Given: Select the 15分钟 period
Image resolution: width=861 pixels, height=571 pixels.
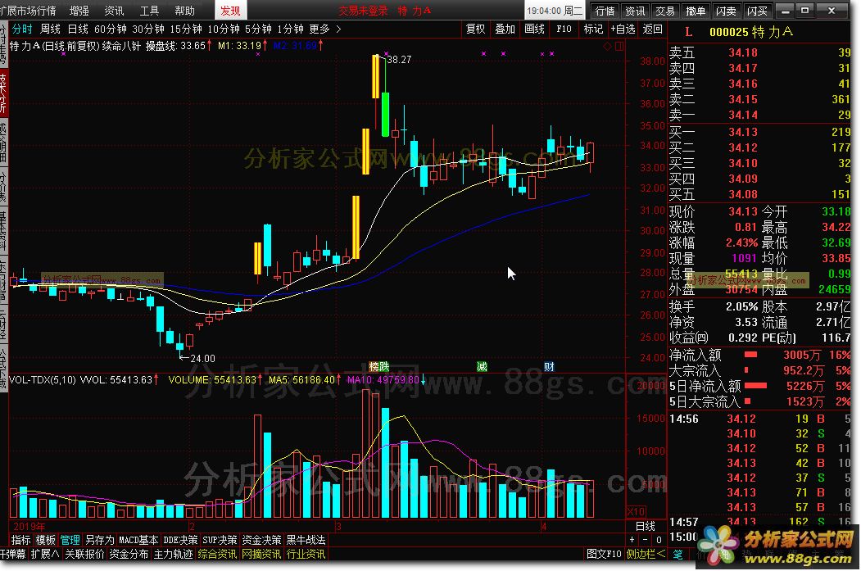Looking at the screenshot, I should [186, 29].
